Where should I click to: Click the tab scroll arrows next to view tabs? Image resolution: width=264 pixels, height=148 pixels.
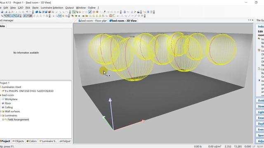click(x=250, y=20)
